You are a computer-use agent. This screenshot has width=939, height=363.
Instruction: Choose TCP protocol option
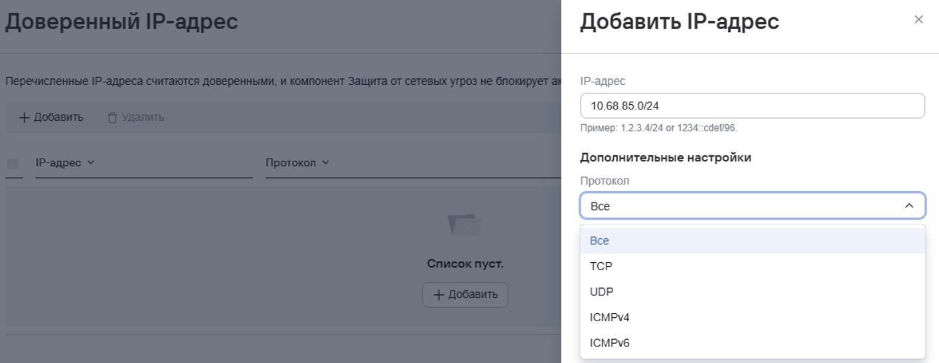753,266
